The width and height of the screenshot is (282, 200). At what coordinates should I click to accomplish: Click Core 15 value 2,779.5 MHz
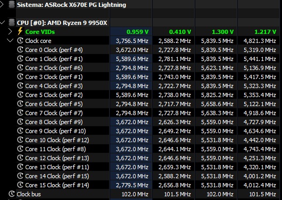coord(132,185)
